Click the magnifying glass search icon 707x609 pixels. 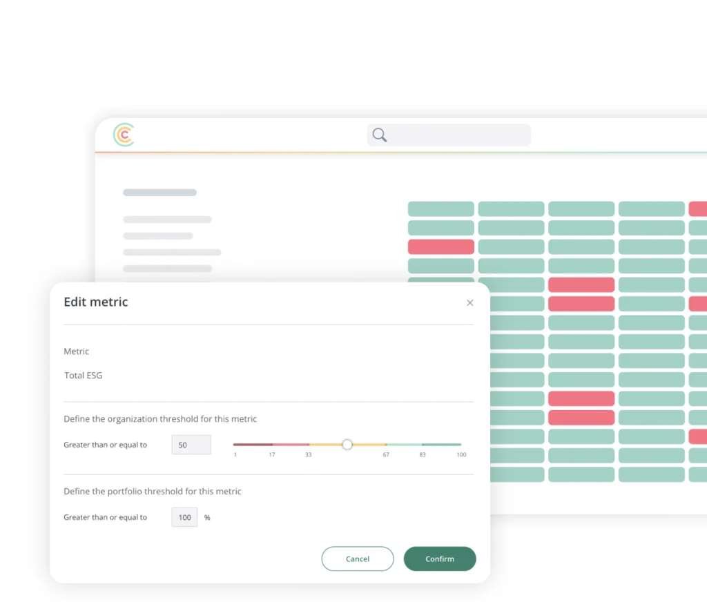click(379, 135)
